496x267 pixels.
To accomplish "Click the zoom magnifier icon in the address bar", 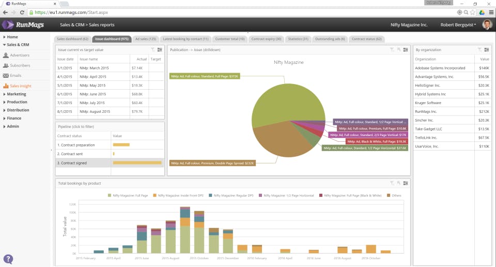I will 466,12.
